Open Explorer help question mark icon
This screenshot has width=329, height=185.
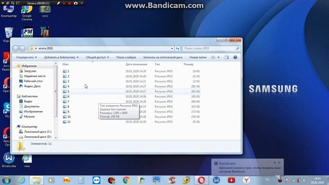coord(235,57)
